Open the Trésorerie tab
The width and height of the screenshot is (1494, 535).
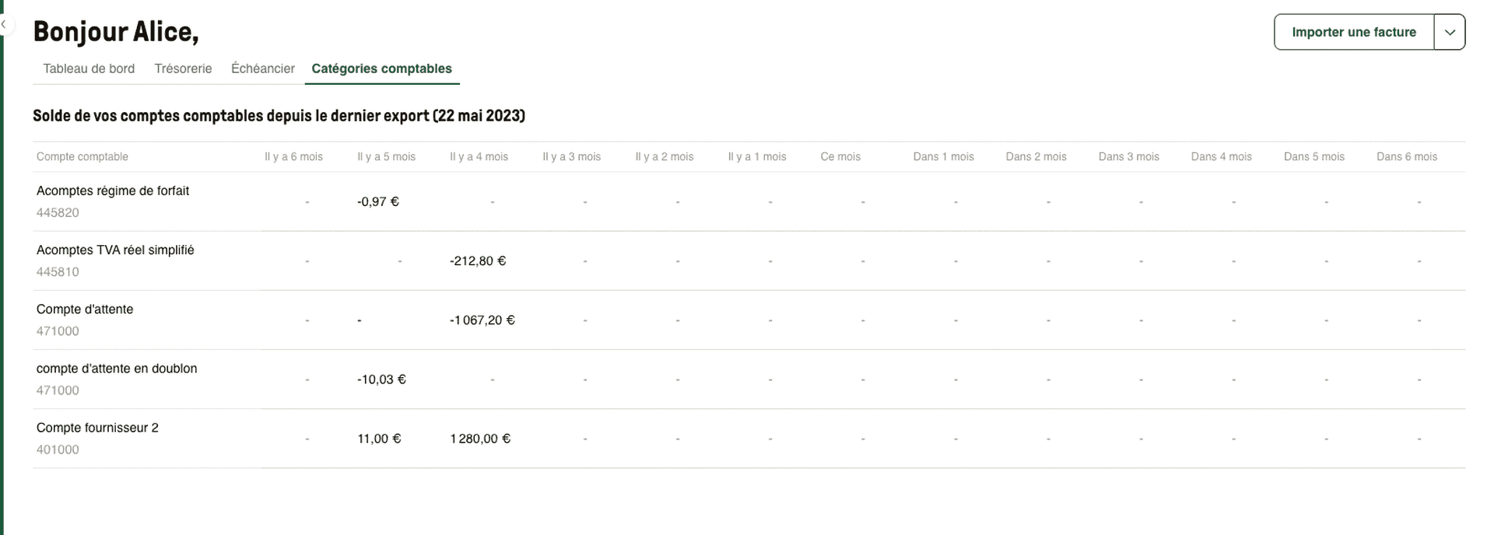[183, 68]
